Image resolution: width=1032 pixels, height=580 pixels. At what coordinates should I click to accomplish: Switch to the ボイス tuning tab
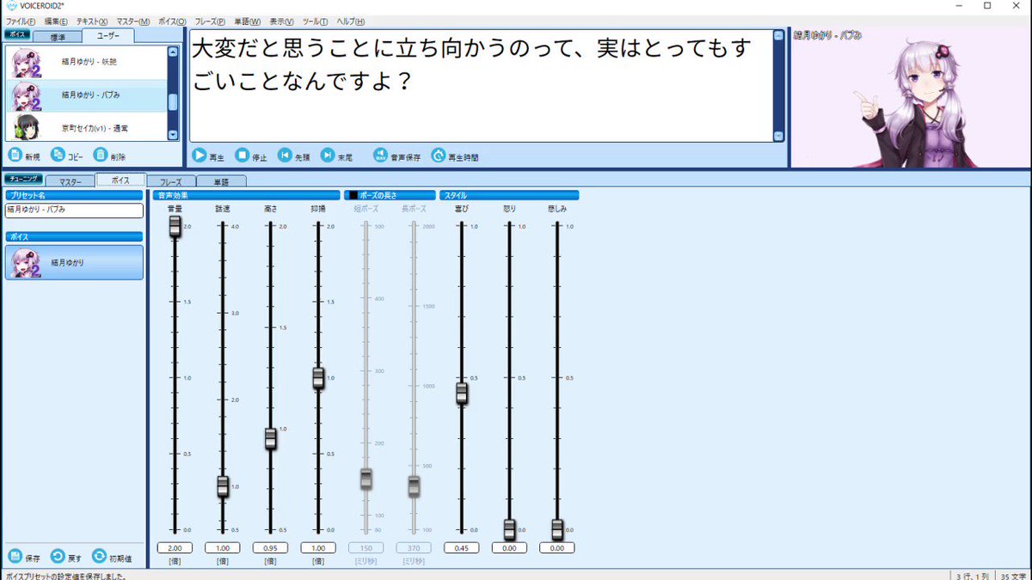coord(120,180)
